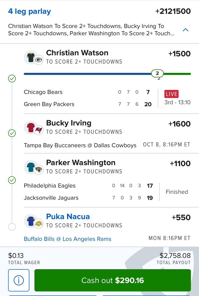Click the 4 leg parlay title
Screen dimensions: 199x296
[x=30, y=12]
